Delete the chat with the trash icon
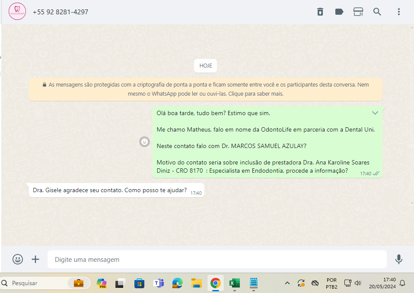The height and width of the screenshot is (293, 414). tap(320, 12)
